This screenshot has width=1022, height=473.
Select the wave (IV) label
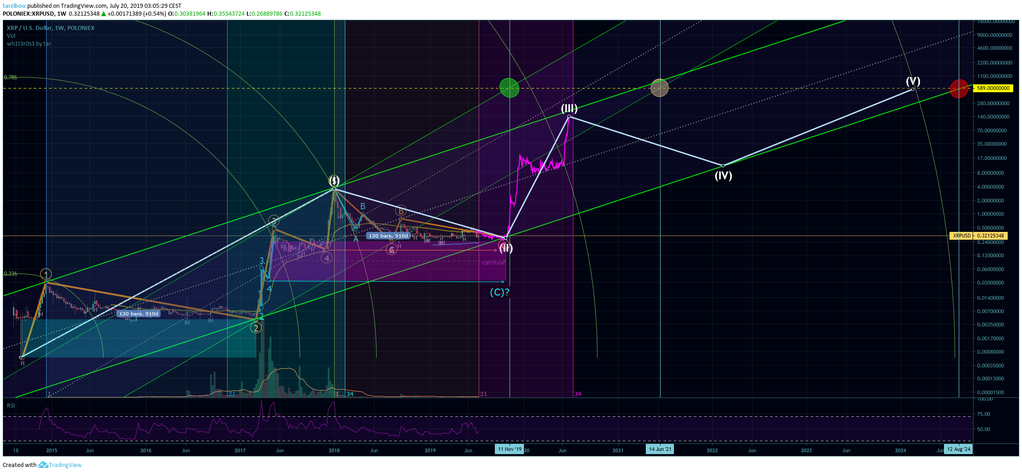pos(723,176)
